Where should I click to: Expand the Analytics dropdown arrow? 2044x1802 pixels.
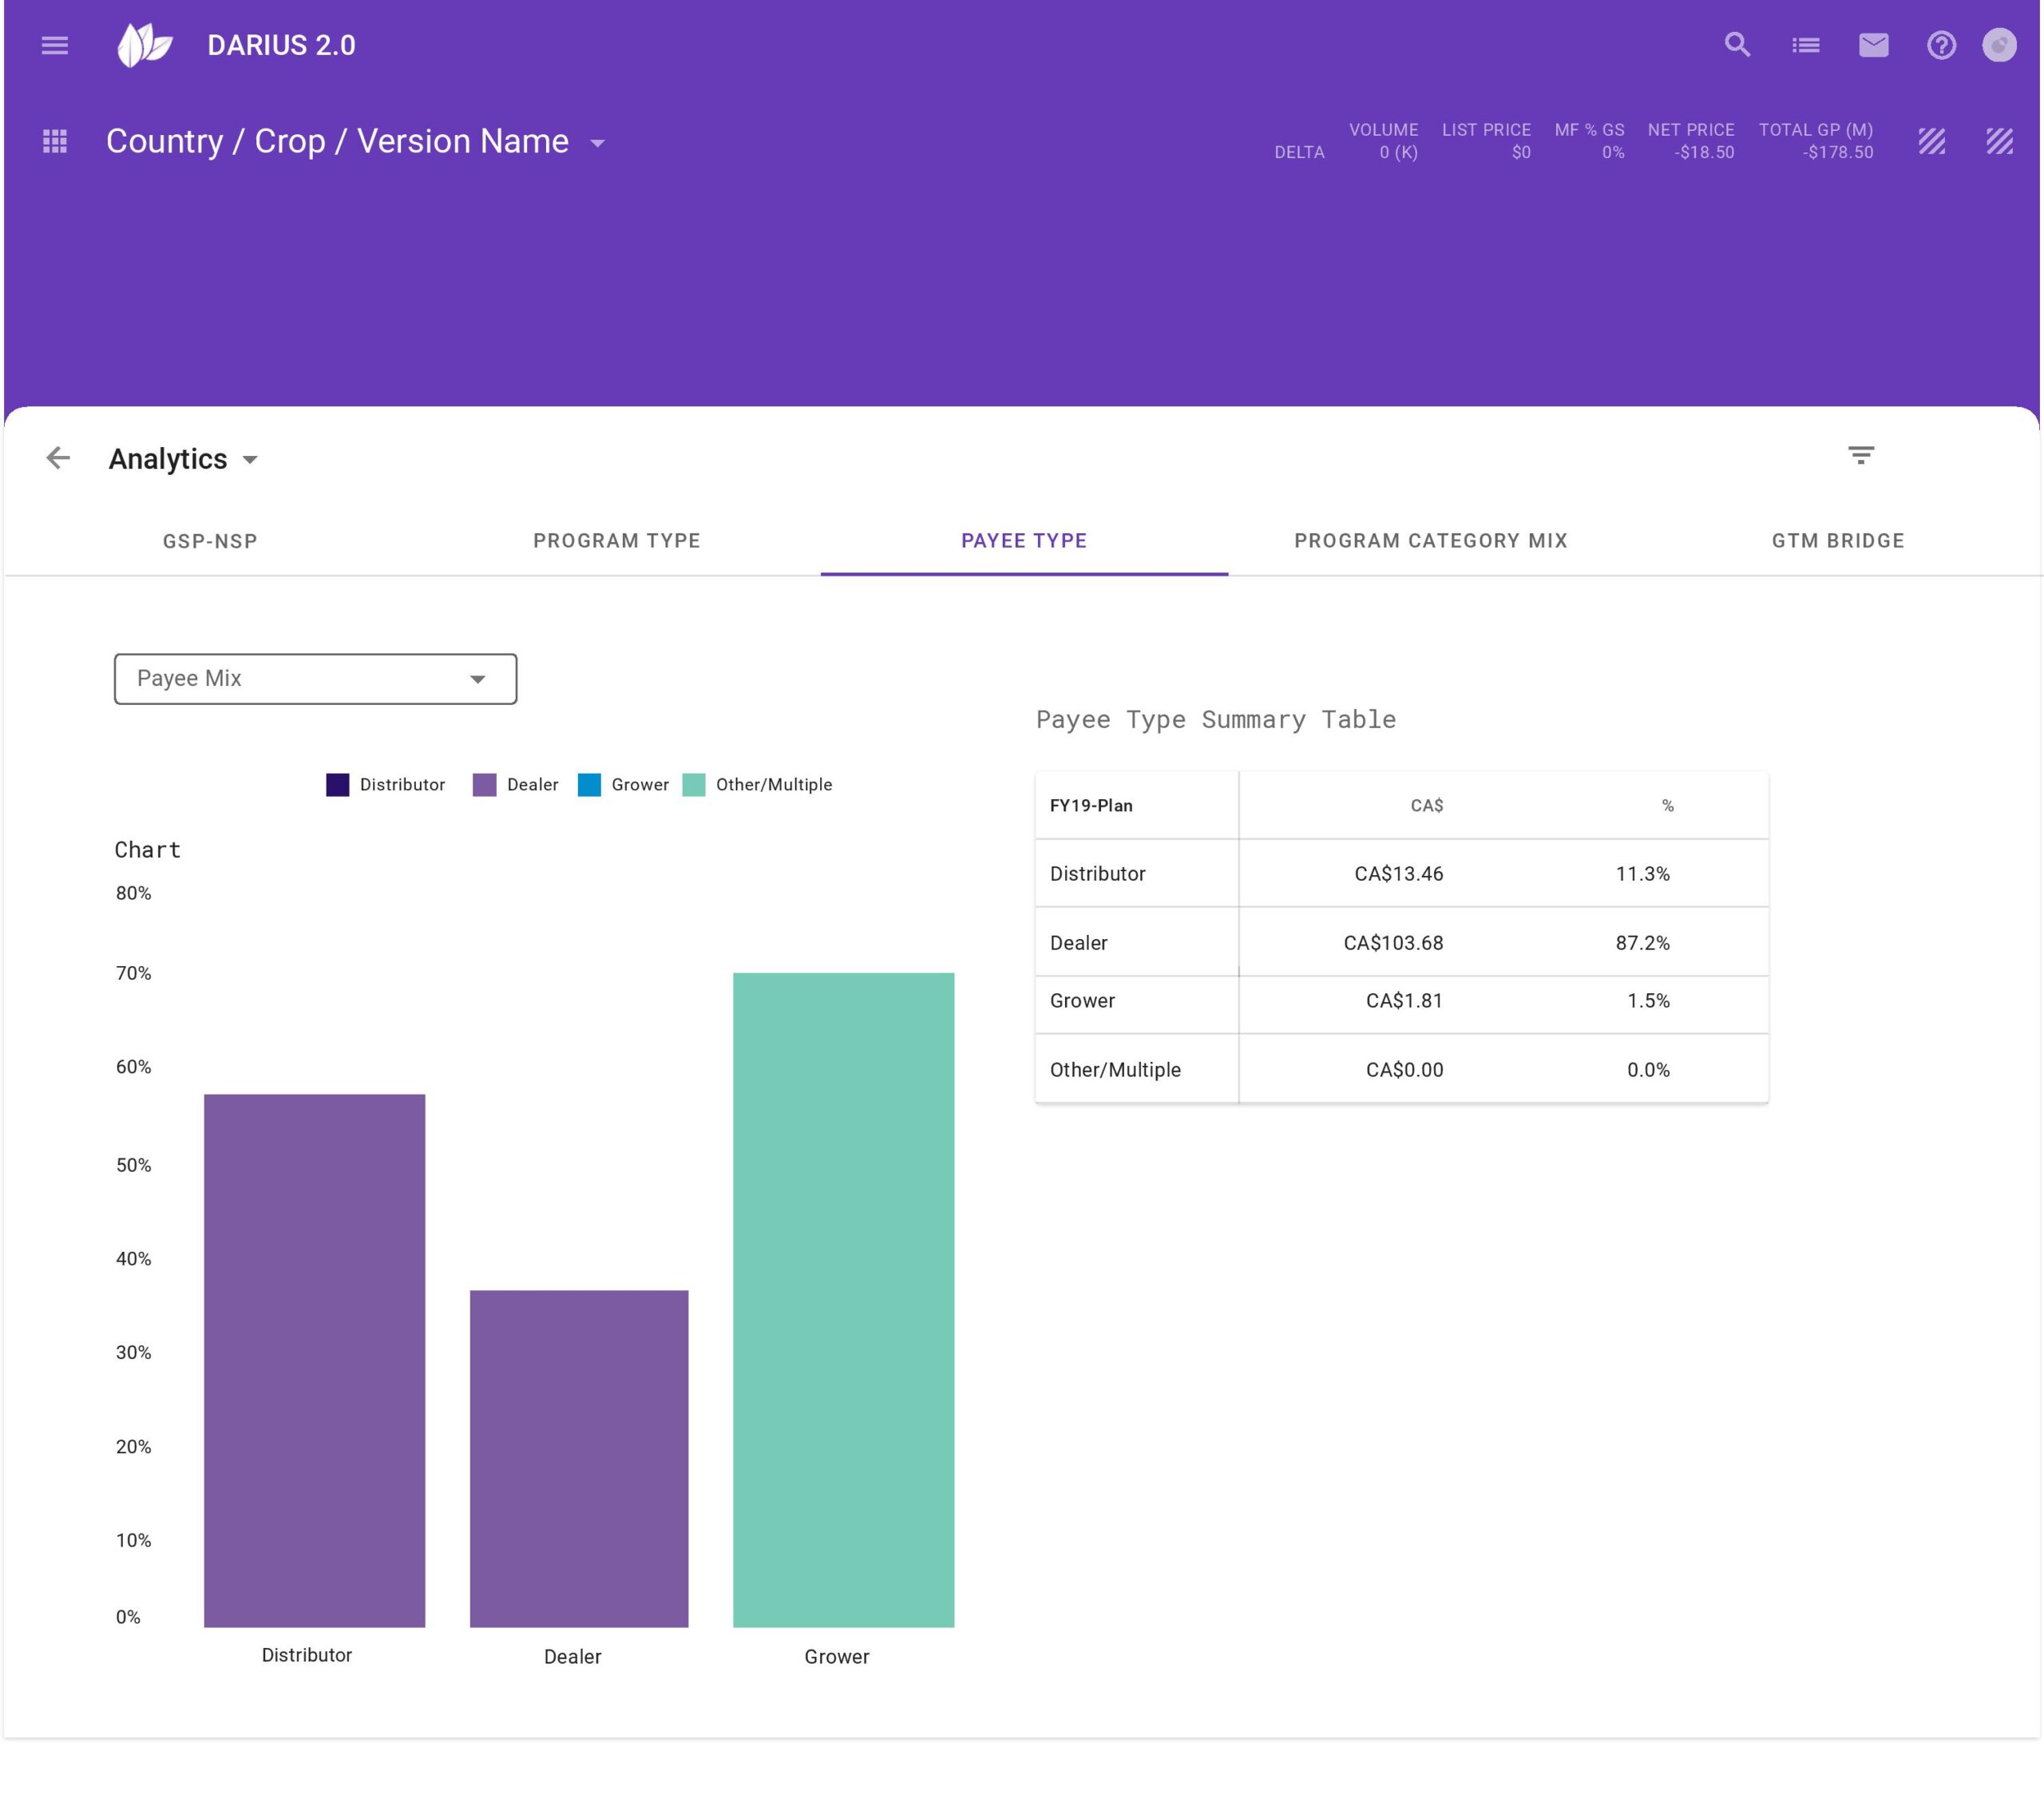(250, 460)
